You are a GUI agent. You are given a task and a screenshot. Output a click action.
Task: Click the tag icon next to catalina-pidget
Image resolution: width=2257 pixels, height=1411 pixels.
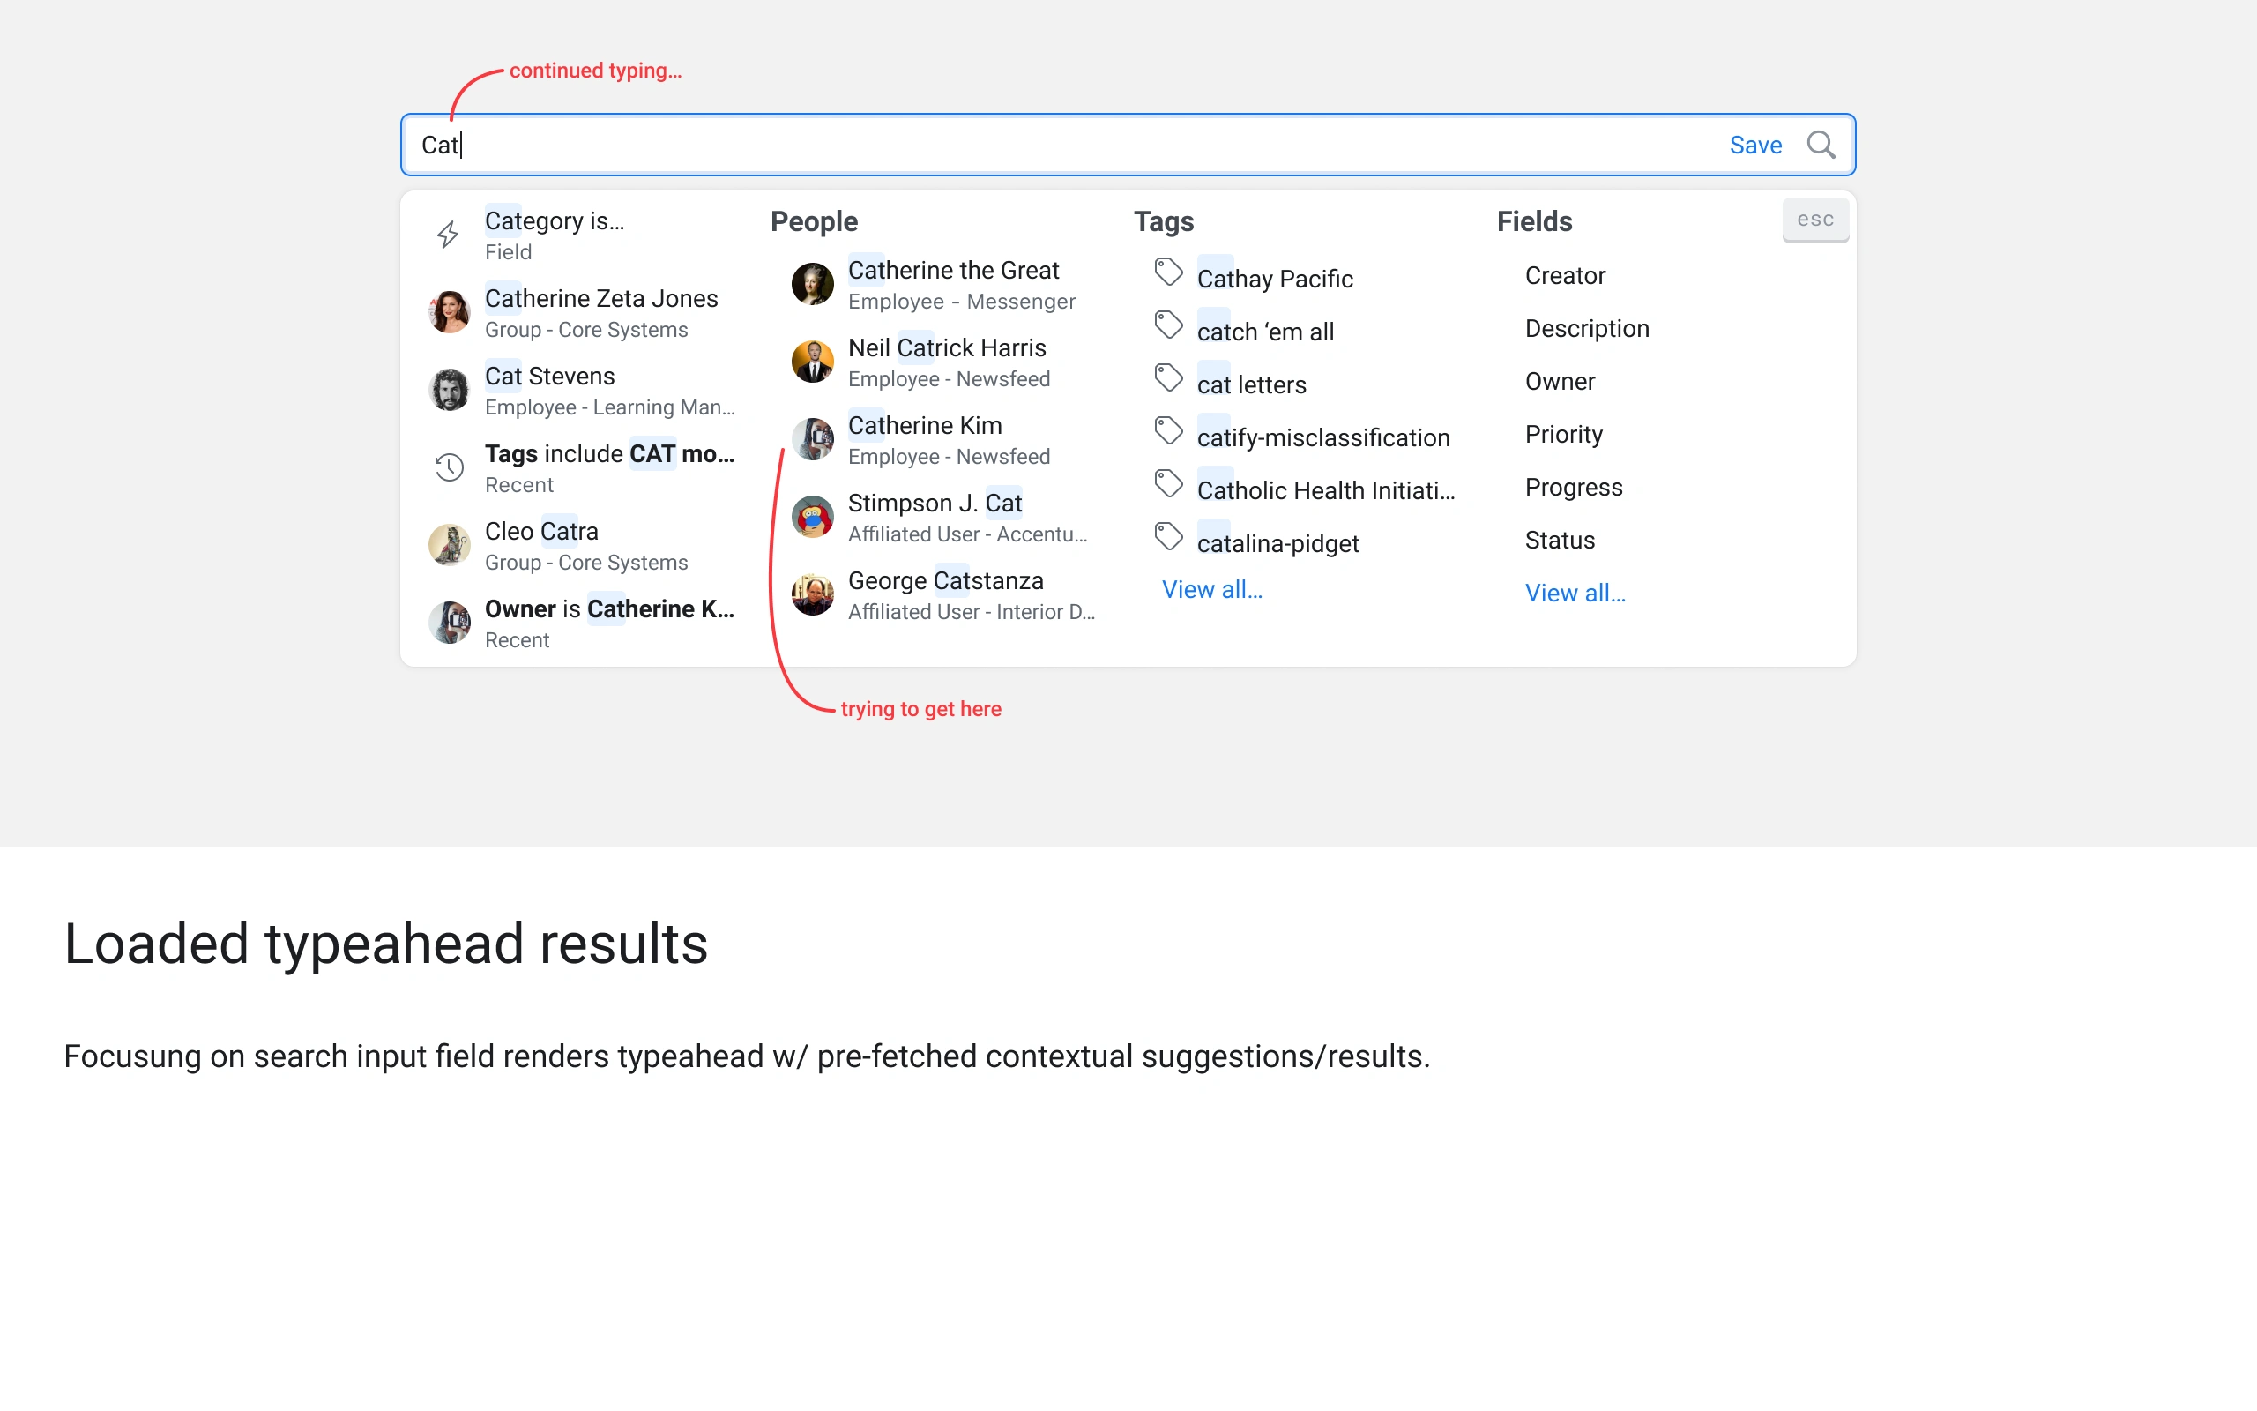point(1167,536)
